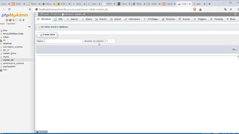
Task: Open a new browser tab with plus
Action: click(209, 4)
